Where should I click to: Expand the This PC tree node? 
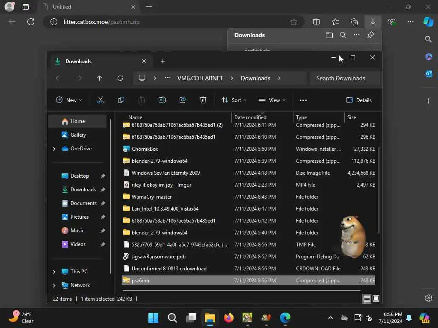pos(54,272)
